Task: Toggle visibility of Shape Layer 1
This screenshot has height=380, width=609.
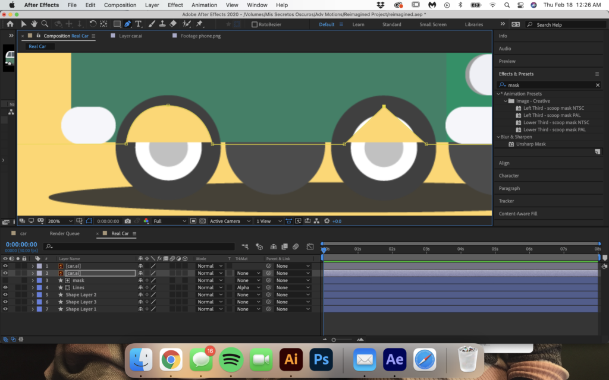Action: (5, 309)
